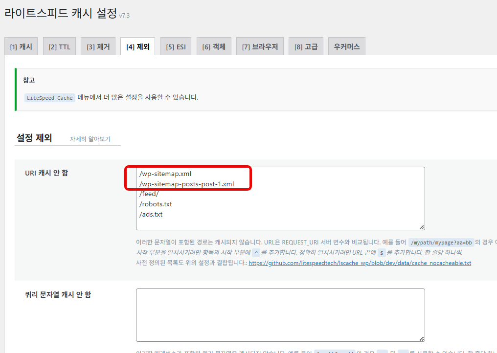This screenshot has height=353, width=497.
Task: Open the [7] 브라우저 tab
Action: coord(260,46)
